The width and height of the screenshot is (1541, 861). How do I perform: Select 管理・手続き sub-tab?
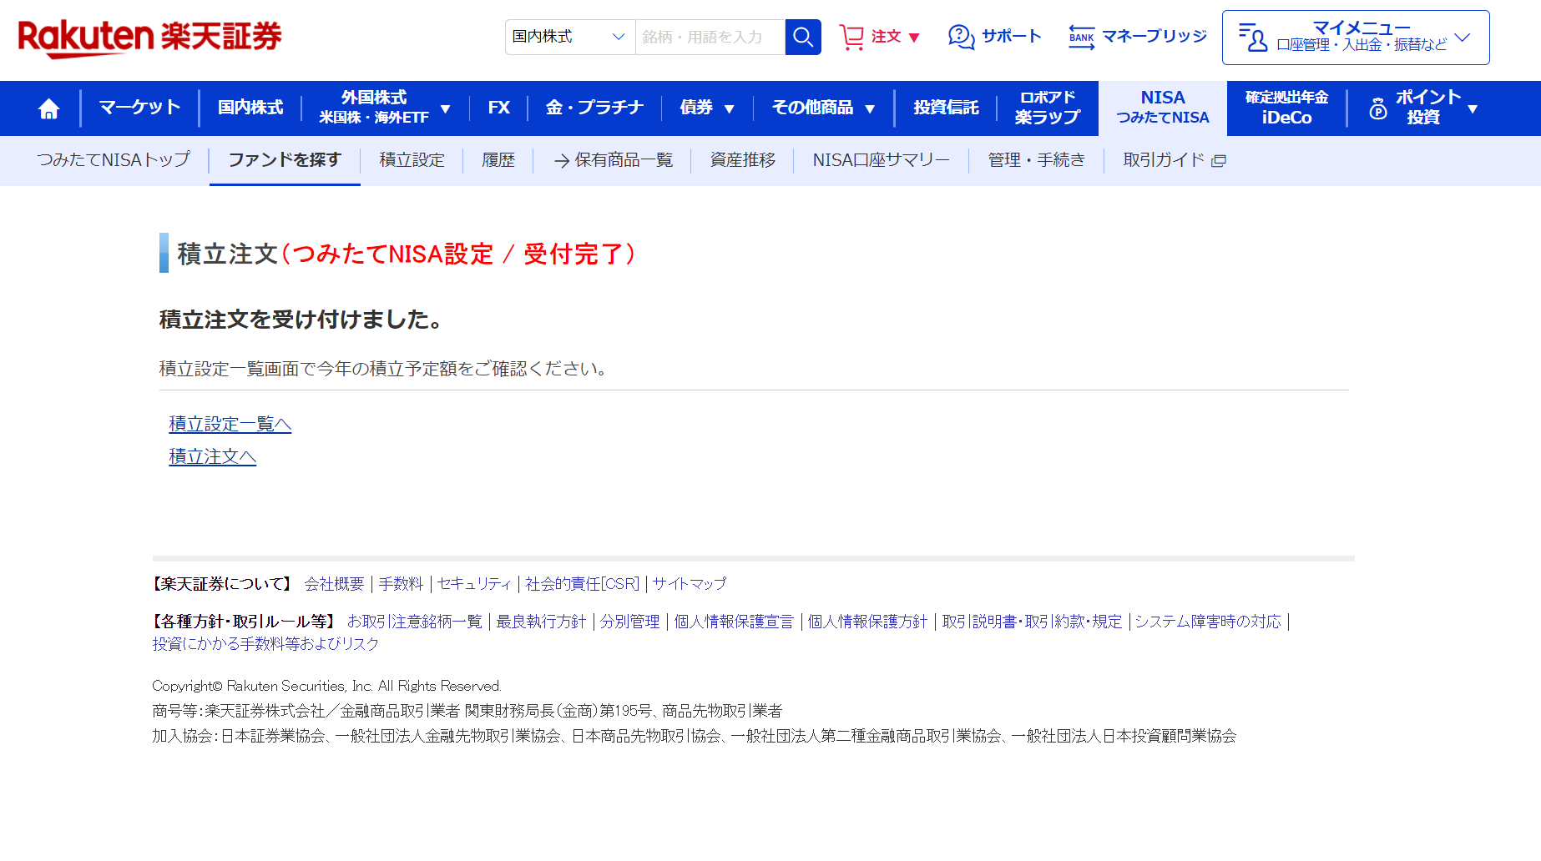1036,159
